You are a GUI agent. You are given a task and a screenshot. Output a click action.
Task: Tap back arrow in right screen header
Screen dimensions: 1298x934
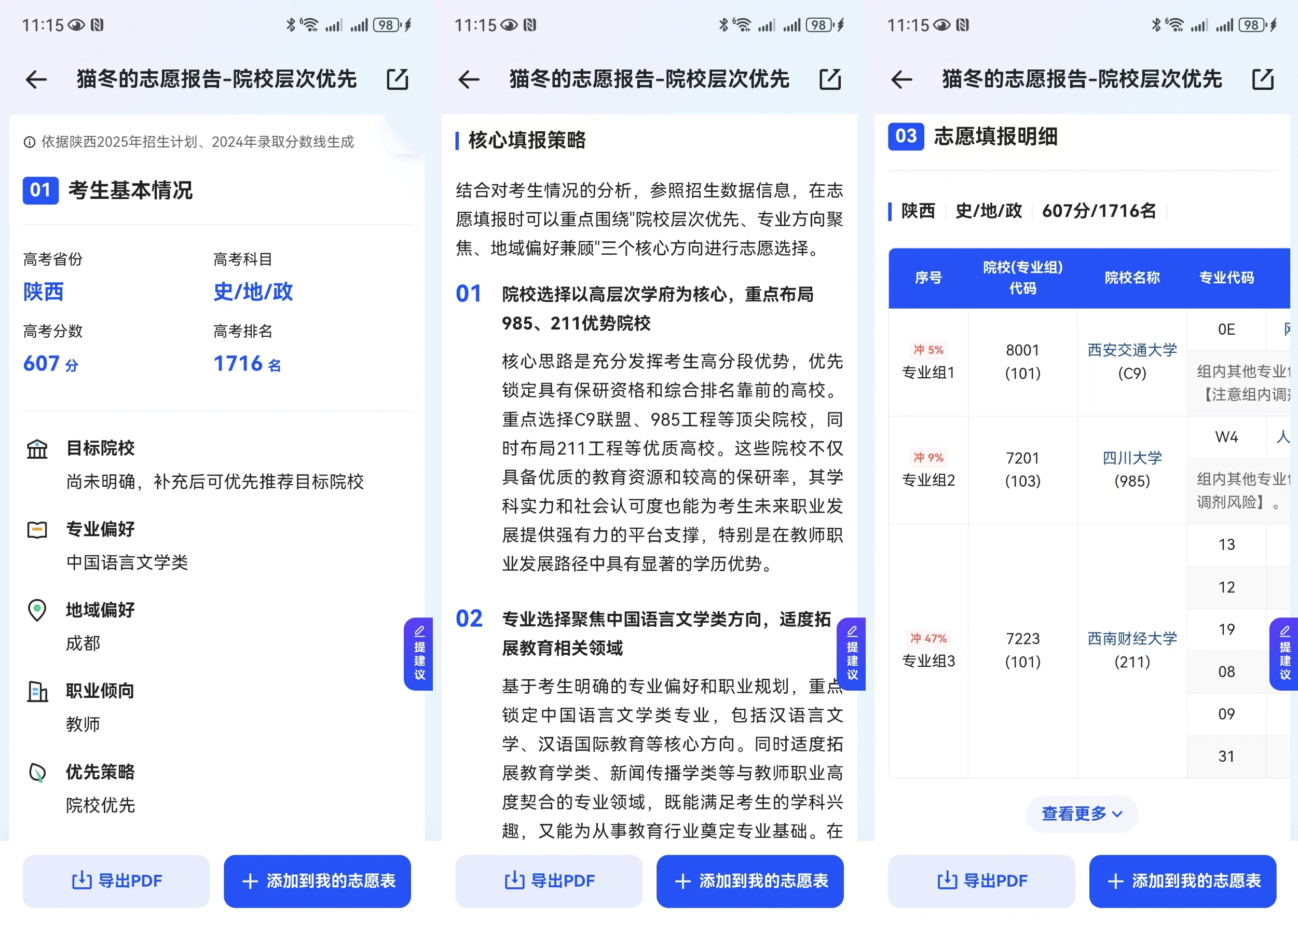click(901, 79)
